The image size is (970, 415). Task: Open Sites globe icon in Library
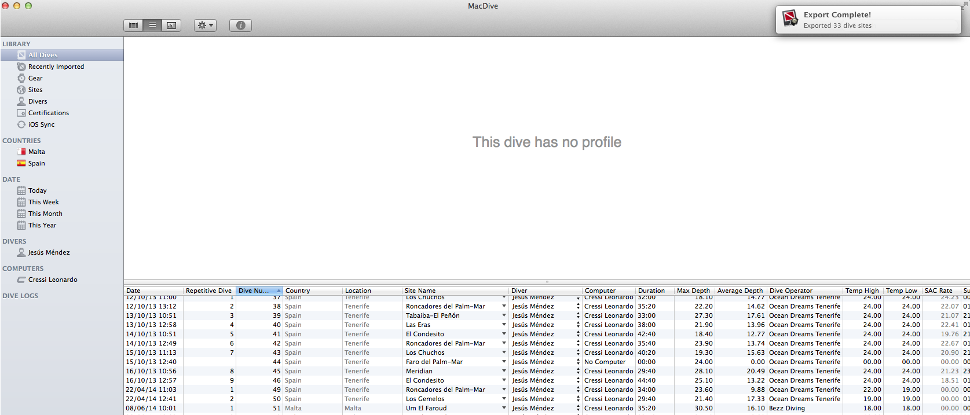(21, 90)
